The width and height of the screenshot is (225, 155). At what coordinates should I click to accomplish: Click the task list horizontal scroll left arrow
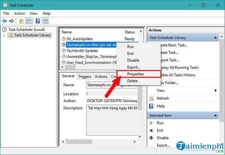[x=62, y=67]
